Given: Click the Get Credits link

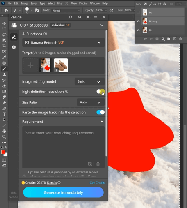Looking at the screenshot, I should (x=98, y=183).
